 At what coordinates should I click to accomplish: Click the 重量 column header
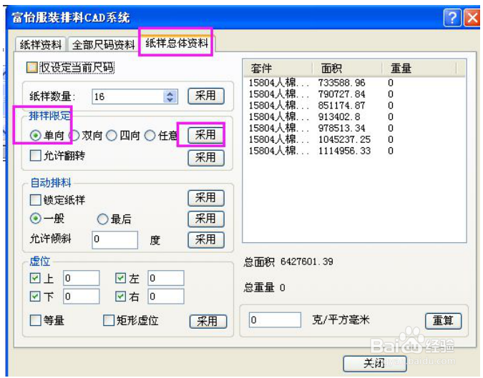(x=419, y=69)
